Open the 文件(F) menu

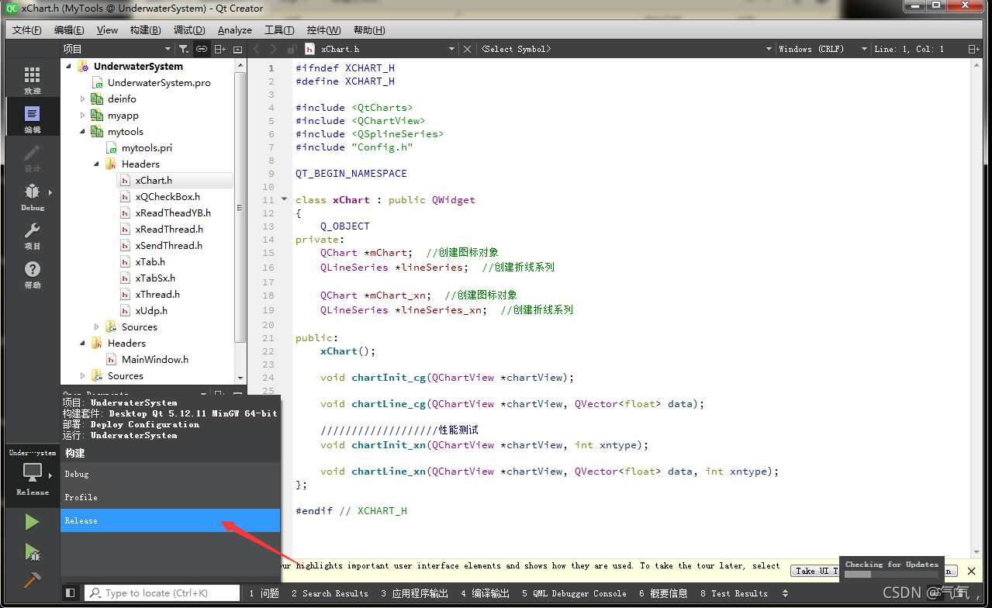tap(27, 30)
